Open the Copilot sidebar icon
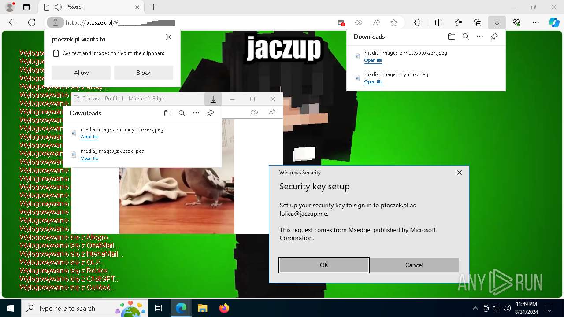Viewport: 564px width, 317px height. pos(554,22)
